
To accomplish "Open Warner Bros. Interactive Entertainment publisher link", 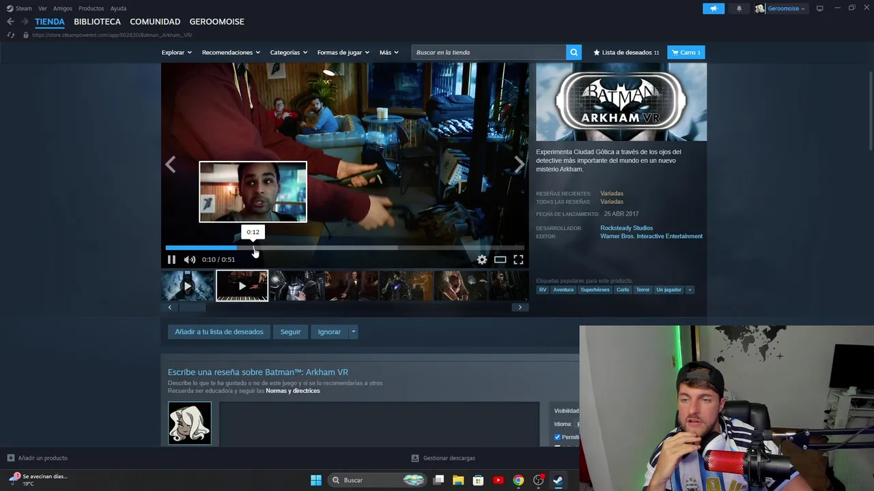I will (651, 236).
